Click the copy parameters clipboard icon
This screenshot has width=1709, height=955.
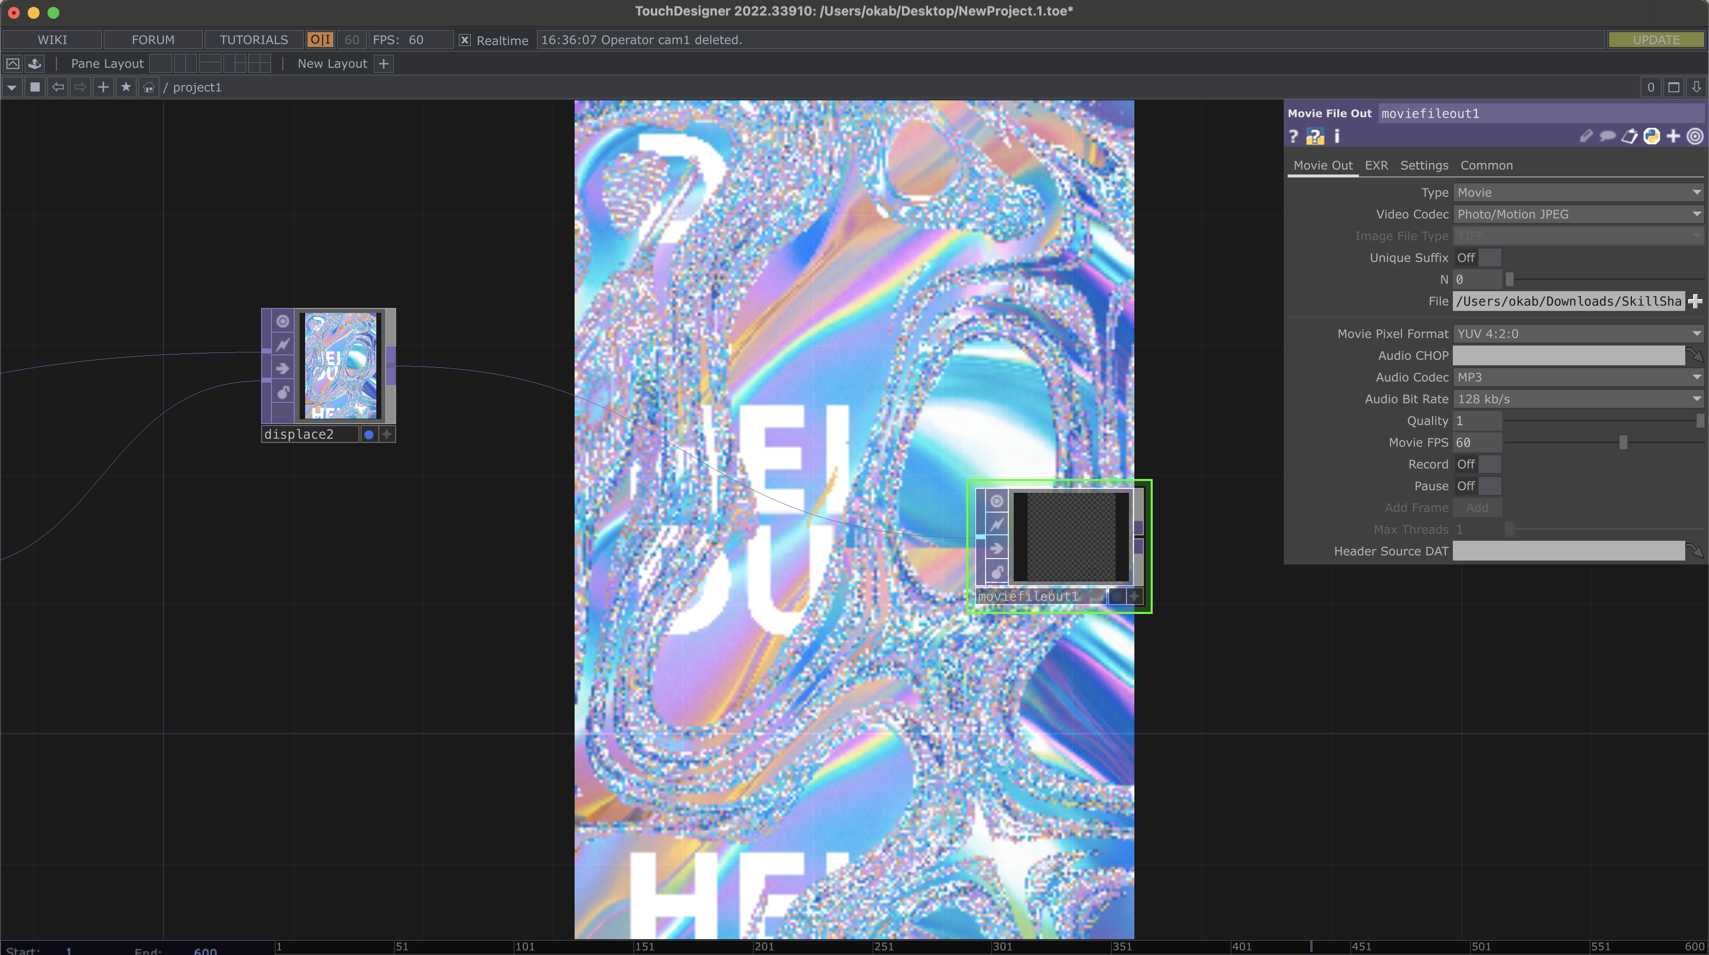pos(1629,136)
